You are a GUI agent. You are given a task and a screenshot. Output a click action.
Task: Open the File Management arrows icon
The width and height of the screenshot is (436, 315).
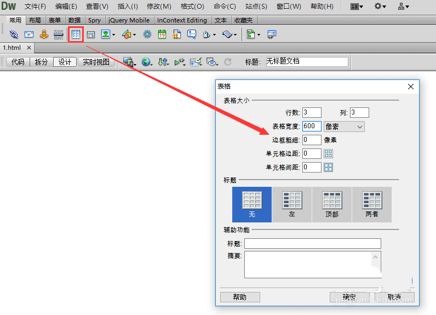click(x=163, y=62)
